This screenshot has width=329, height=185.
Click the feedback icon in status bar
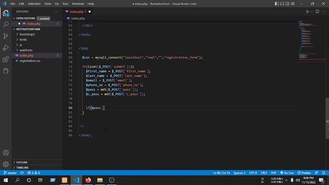tap(317, 173)
